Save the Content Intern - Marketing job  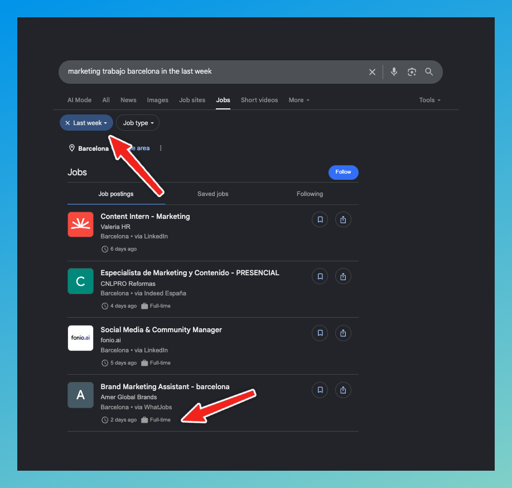click(320, 219)
